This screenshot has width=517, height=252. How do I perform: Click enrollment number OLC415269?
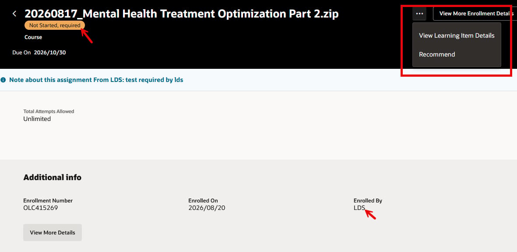[41, 208]
